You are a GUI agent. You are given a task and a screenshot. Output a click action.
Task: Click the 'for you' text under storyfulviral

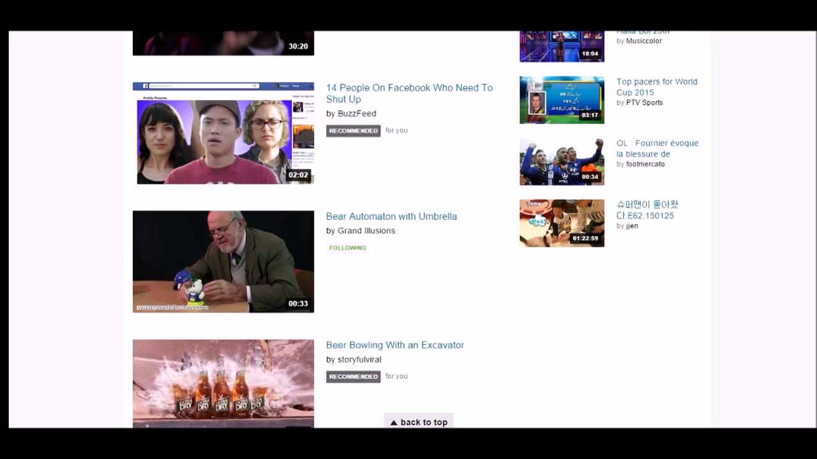pos(396,377)
